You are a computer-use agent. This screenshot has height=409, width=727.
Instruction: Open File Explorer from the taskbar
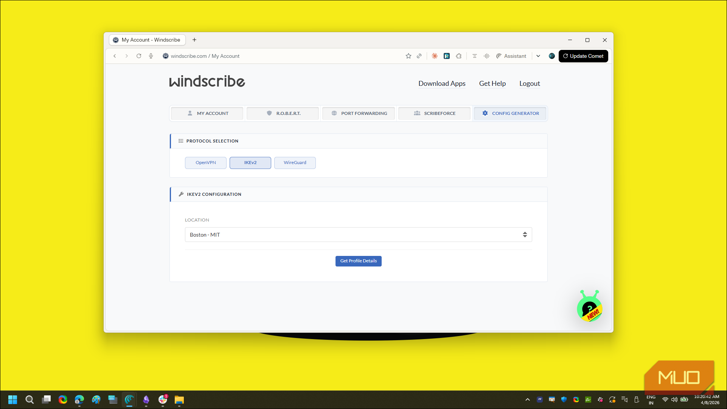coord(179,400)
